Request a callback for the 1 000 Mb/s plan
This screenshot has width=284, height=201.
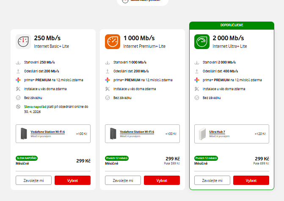[123, 180]
